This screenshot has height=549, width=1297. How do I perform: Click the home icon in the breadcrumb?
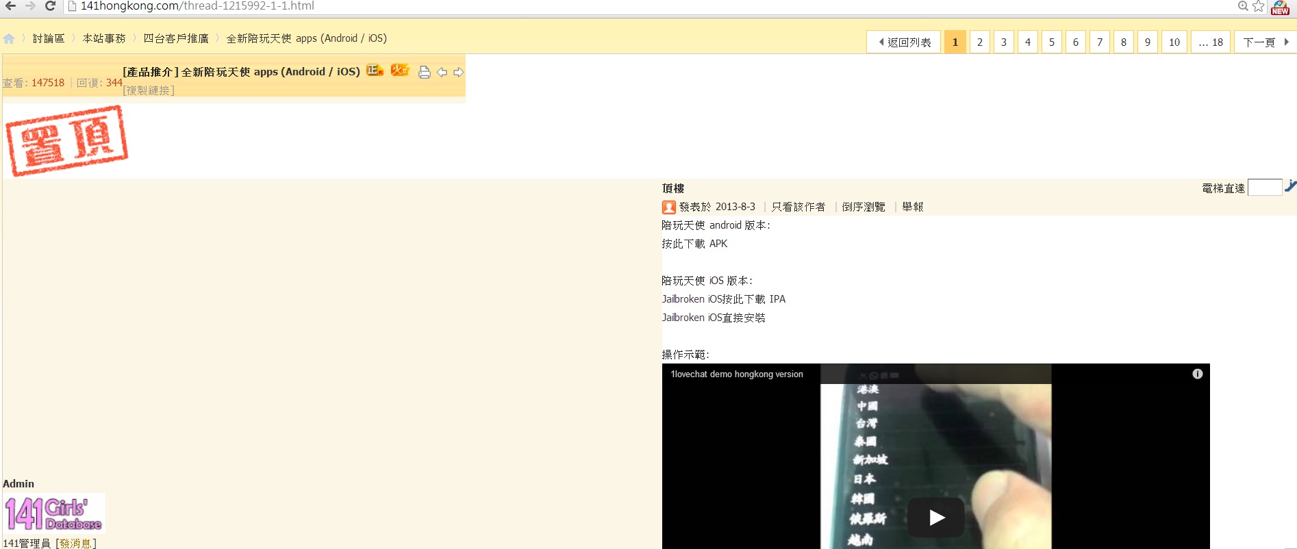click(9, 38)
